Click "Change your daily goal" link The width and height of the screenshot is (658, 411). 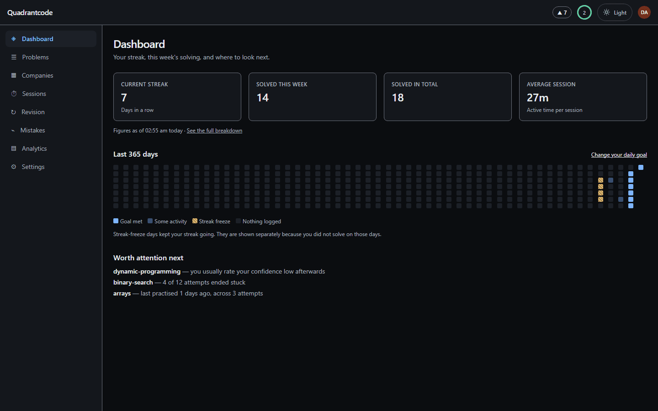619,155
